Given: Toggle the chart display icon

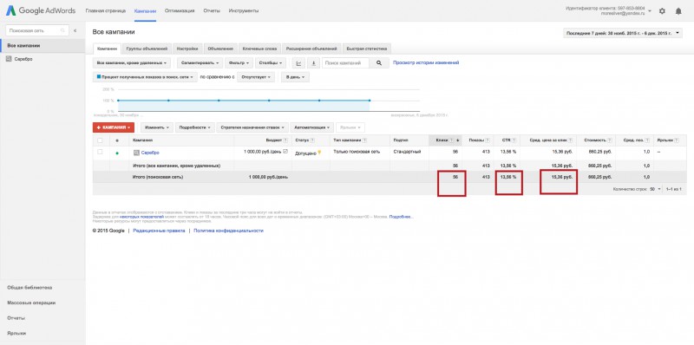Looking at the screenshot, I should (298, 63).
